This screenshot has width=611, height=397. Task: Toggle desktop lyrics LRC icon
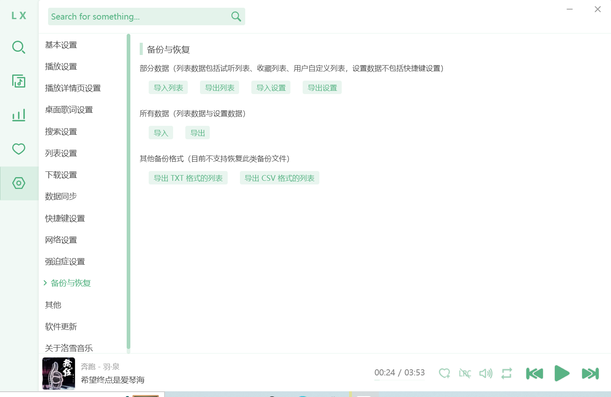point(465,373)
